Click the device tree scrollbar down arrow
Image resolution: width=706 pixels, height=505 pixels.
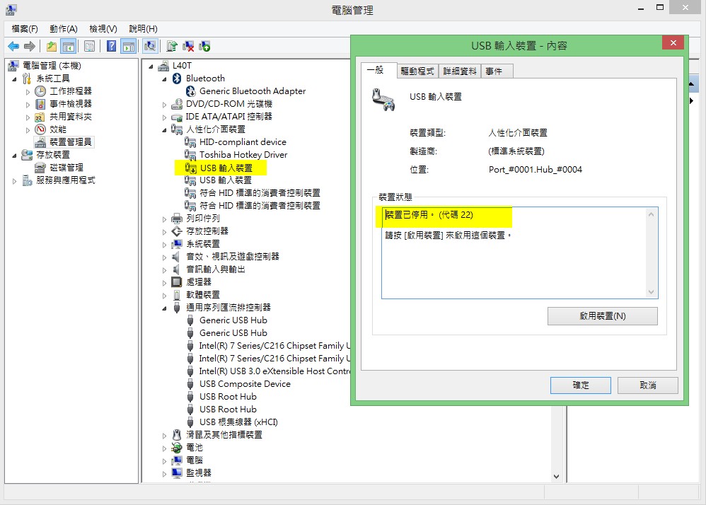point(556,477)
